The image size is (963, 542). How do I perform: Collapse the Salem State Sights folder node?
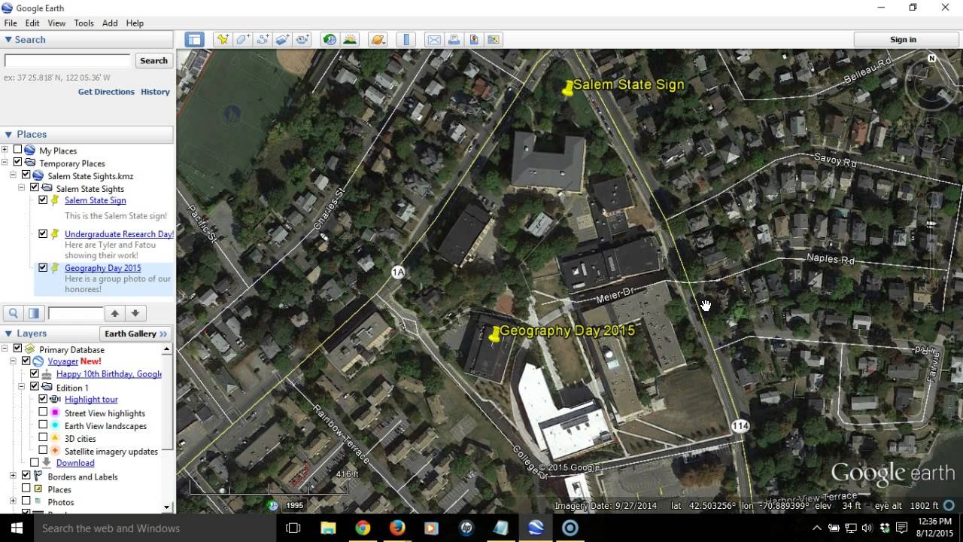pyautogui.click(x=22, y=188)
